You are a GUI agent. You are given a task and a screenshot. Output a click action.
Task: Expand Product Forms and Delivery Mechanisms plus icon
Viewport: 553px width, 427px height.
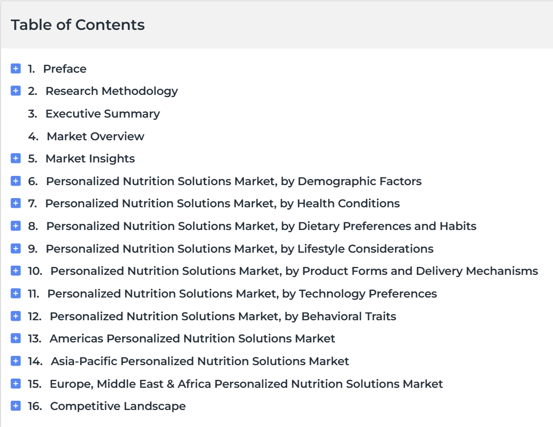[x=15, y=271]
